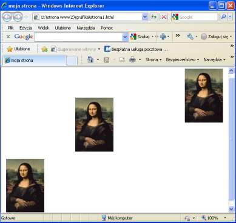Click the red Stop loading icon
The width and height of the screenshot is (236, 223).
(x=164, y=17)
